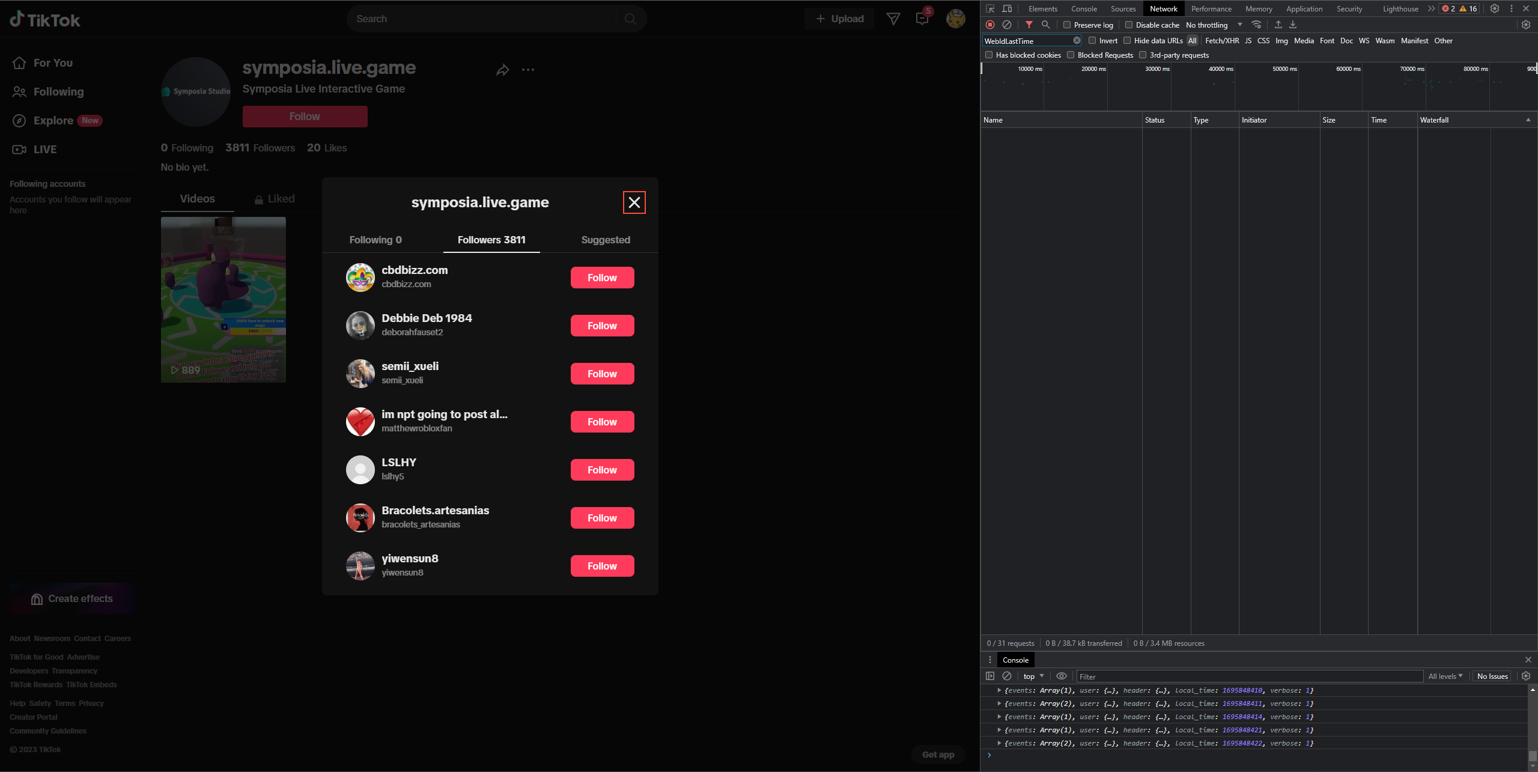1538x772 pixels.
Task: Follow Debbie Deb 1984
Action: coord(602,326)
